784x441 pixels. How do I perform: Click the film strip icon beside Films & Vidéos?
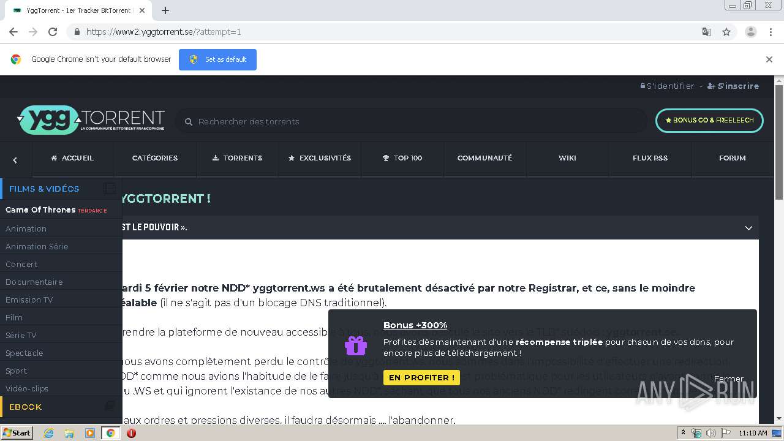110,189
